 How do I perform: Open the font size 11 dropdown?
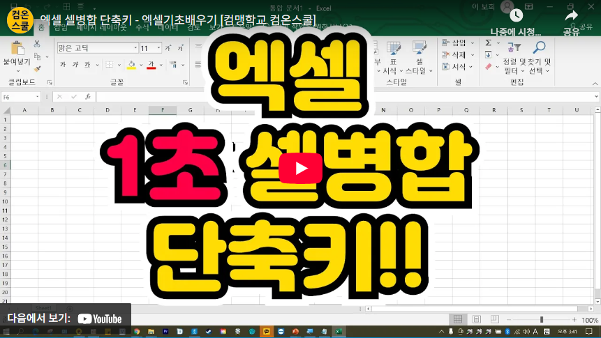(158, 48)
